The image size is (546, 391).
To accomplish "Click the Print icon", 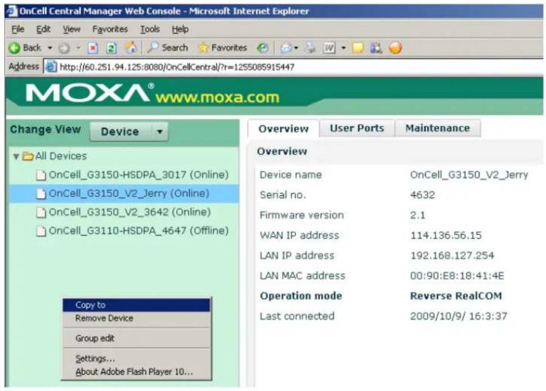I will tap(310, 48).
